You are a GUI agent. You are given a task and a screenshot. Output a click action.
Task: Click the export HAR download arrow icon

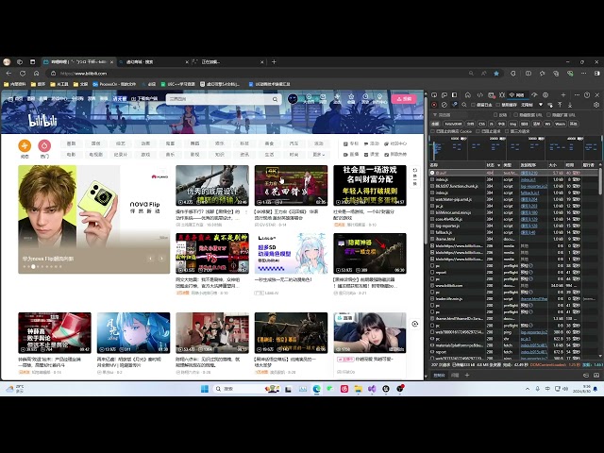[570, 105]
